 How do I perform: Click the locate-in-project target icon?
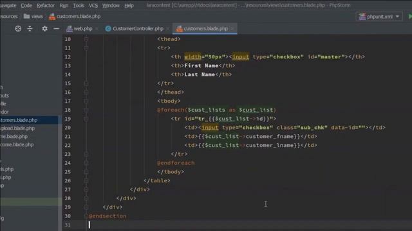pyautogui.click(x=18, y=28)
